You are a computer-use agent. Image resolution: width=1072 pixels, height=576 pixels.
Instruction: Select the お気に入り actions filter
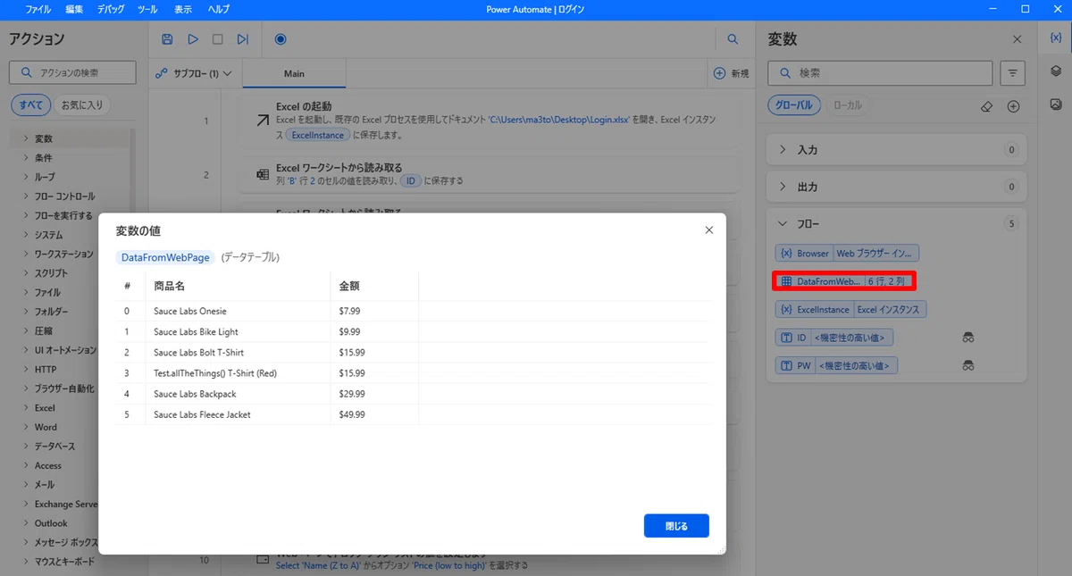pos(81,104)
